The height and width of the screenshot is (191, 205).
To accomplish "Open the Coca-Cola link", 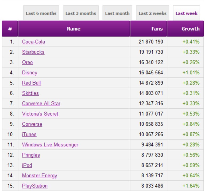I will [33, 42].
